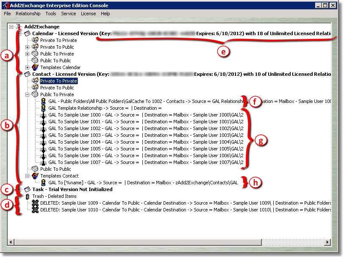Image resolution: width=344 pixels, height=258 pixels.
Task: Select GAL To Sample User 1002 relationship
Action: 146,128
